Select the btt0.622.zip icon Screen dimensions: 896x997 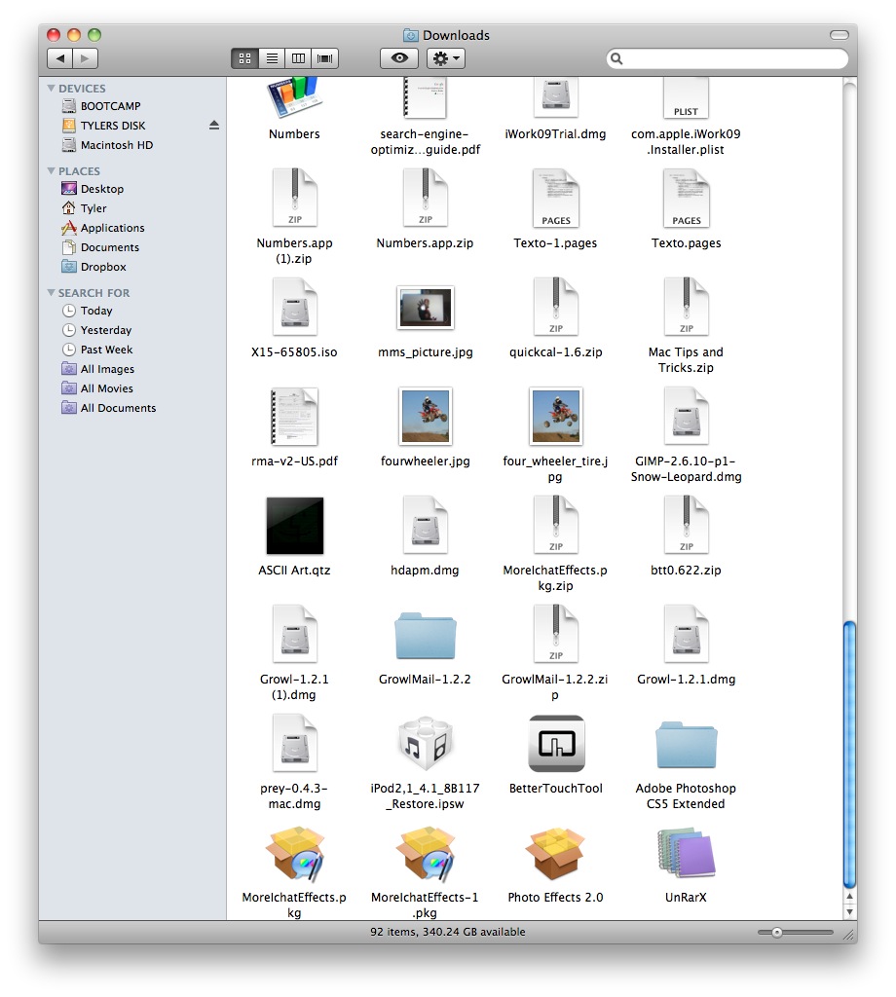pyautogui.click(x=687, y=526)
